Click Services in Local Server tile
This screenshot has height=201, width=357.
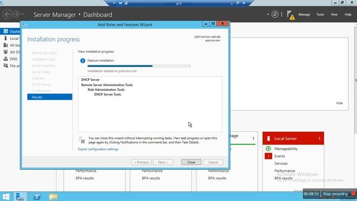tap(281, 164)
